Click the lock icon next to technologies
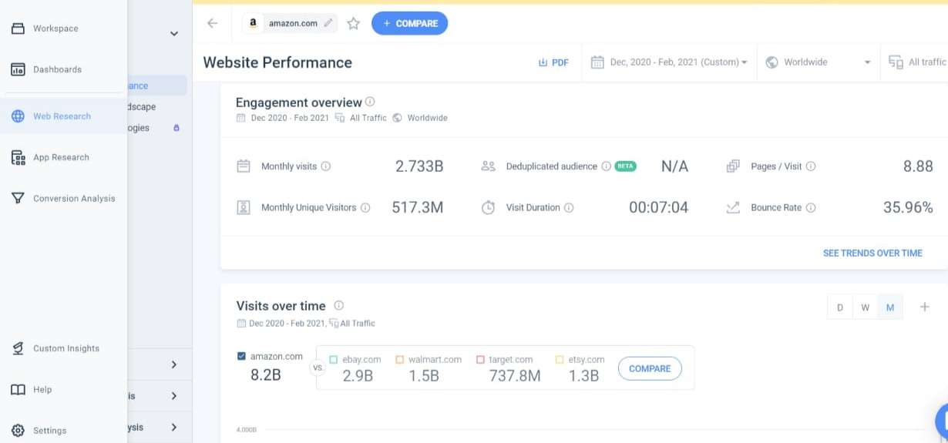This screenshot has height=443, width=948. click(176, 128)
